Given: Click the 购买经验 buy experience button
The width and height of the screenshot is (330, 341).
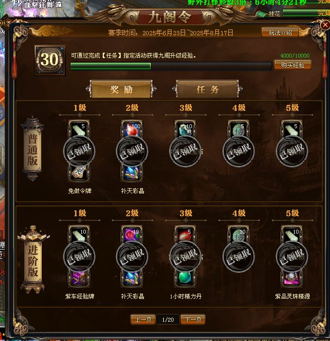Looking at the screenshot, I should coord(292,65).
